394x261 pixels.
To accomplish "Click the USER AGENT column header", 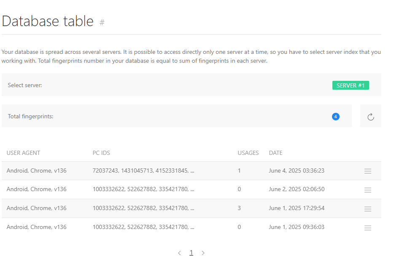I will [23, 153].
